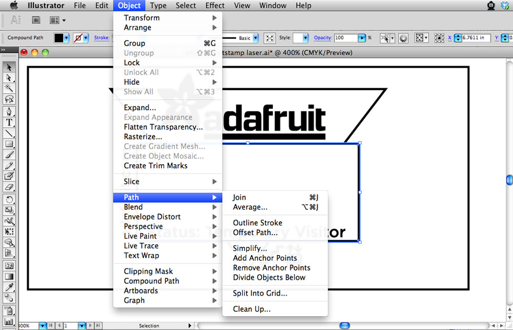Open the Stroke color swatch dropdown
Screen dimensions: 513x330
(86, 38)
